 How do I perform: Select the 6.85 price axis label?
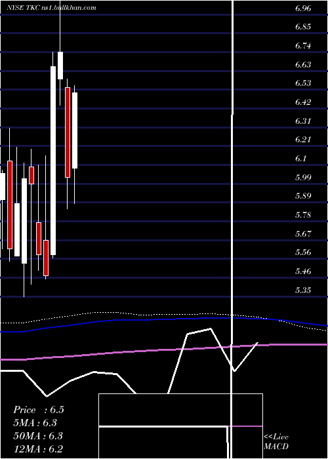point(303,27)
